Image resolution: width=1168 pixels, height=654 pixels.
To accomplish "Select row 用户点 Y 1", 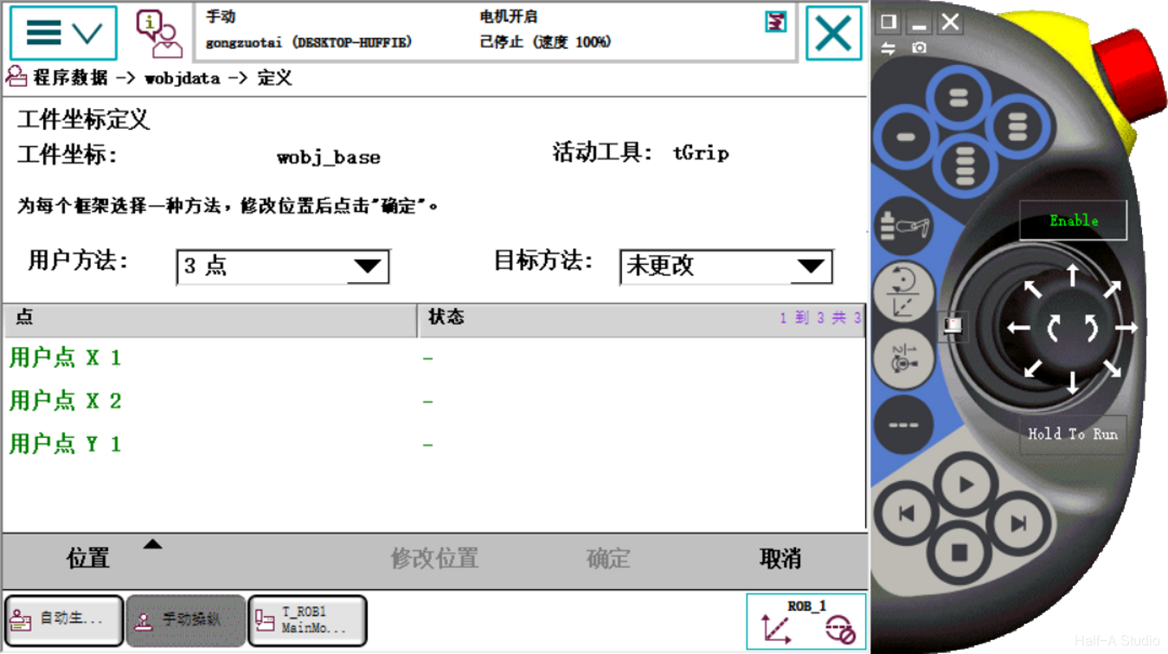I will click(x=433, y=445).
